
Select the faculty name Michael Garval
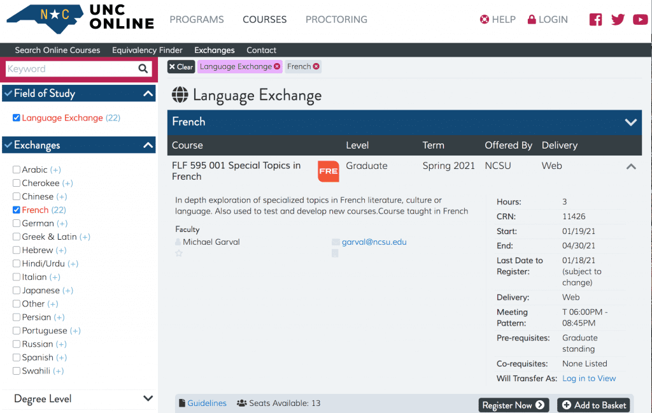(x=211, y=242)
